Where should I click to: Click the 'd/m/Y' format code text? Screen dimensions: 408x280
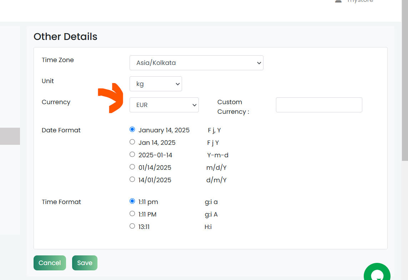tap(216, 180)
